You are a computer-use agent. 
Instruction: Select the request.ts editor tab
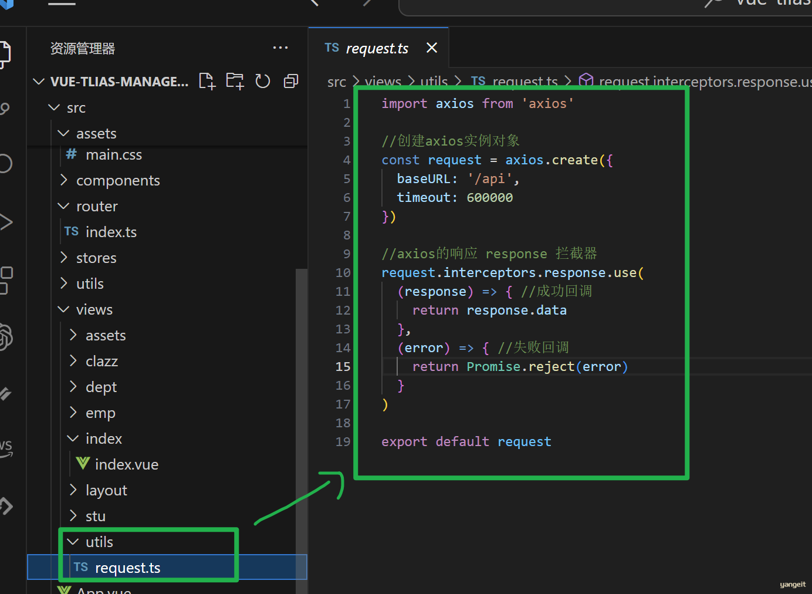coord(377,48)
